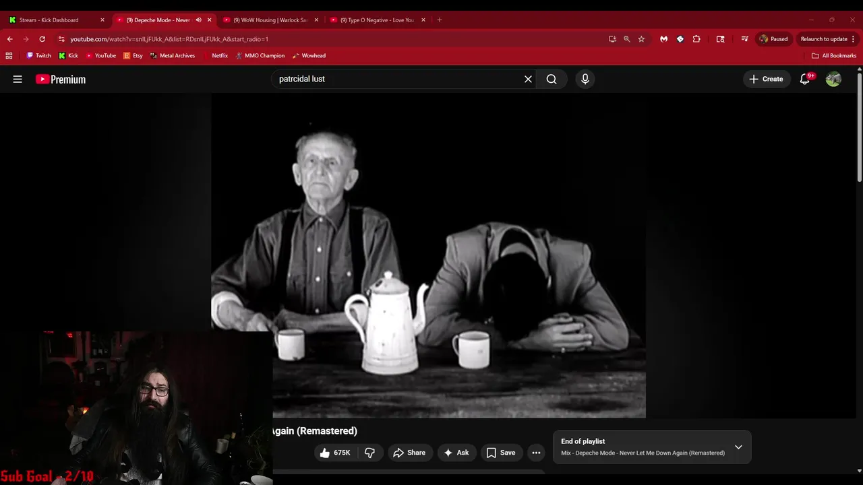Save video to a playlist

pyautogui.click(x=501, y=453)
